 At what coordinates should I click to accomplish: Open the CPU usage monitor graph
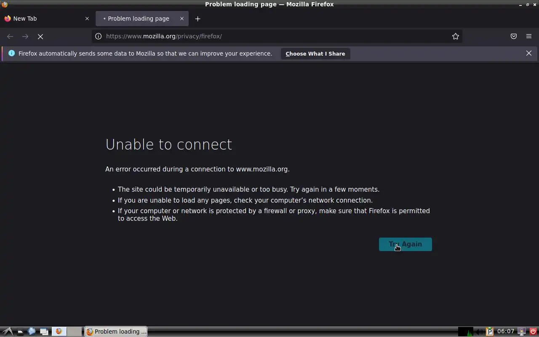point(466,332)
